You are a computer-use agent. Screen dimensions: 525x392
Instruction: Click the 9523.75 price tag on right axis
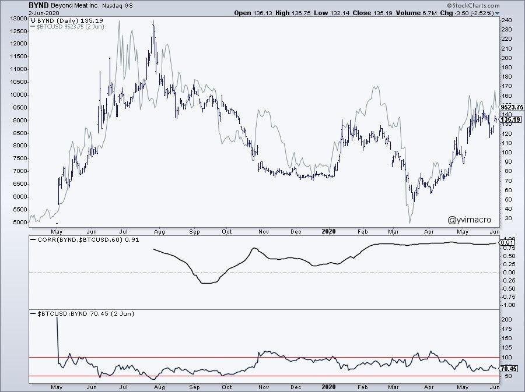point(512,107)
